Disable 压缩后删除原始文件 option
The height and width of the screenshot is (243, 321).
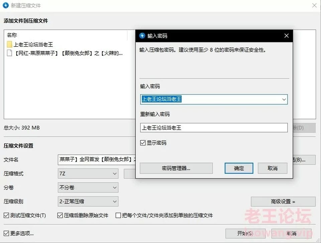click(x=60, y=215)
